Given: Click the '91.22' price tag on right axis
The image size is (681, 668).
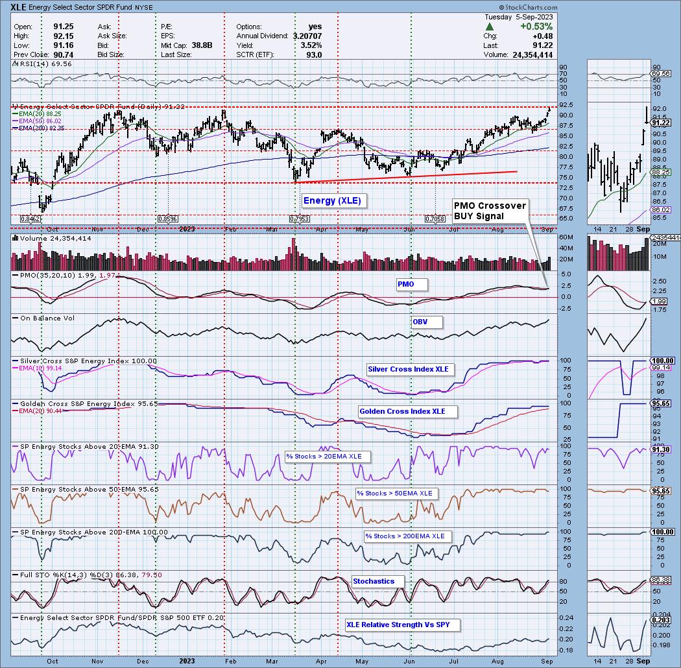Looking at the screenshot, I should point(661,123).
